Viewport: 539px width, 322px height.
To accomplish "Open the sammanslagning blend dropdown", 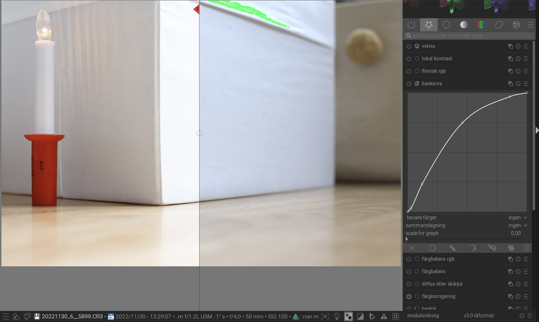I will coord(517,225).
